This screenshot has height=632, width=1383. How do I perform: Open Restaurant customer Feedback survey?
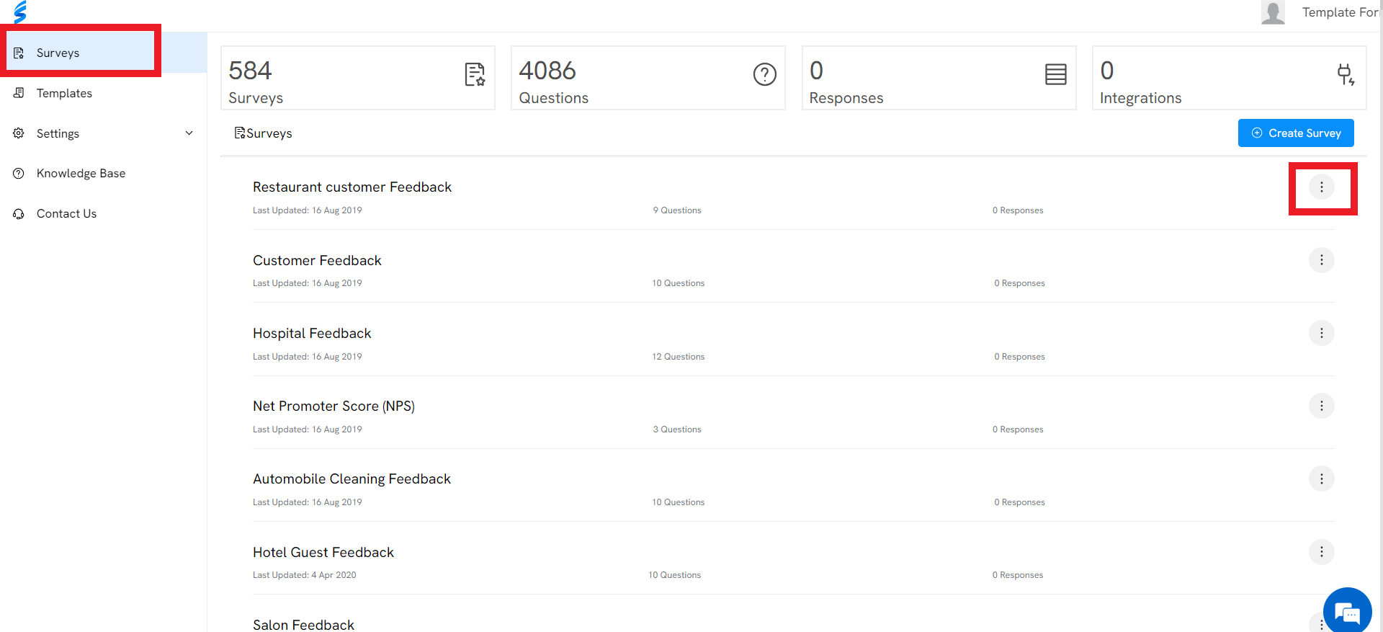click(x=352, y=187)
